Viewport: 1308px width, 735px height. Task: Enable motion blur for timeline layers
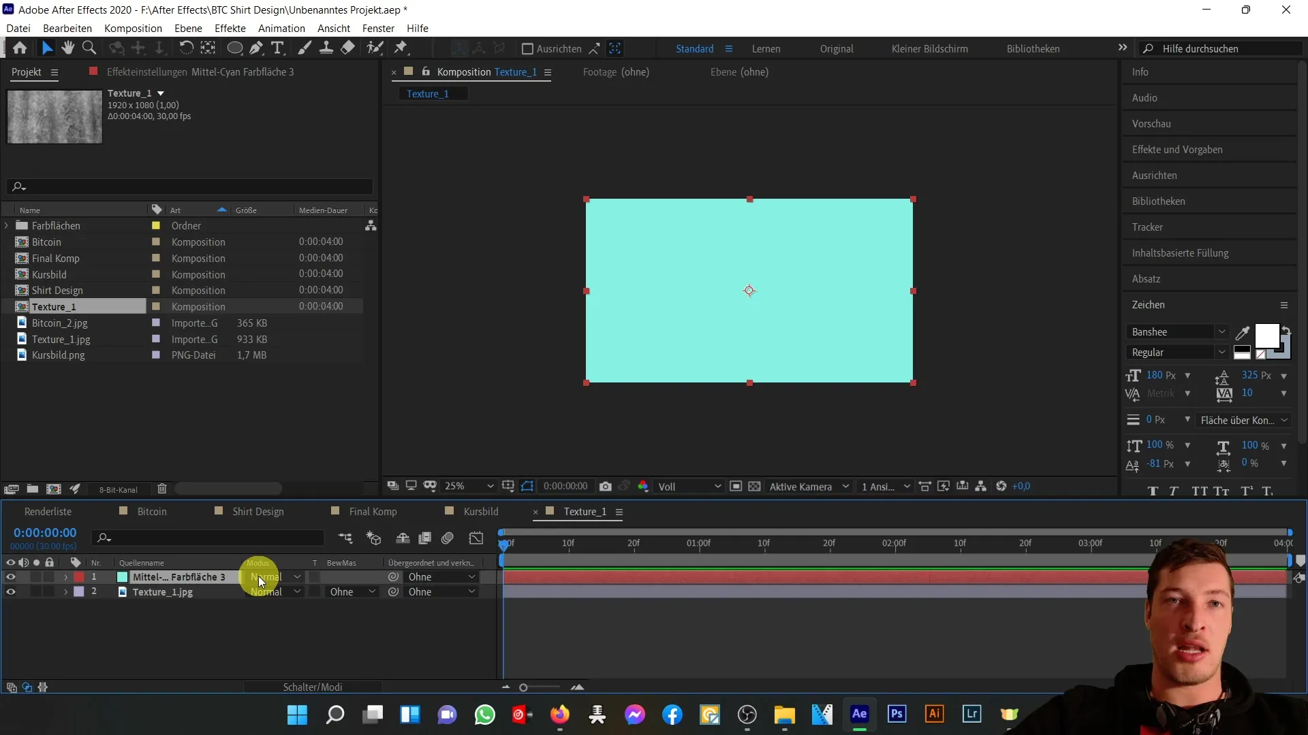tap(448, 538)
